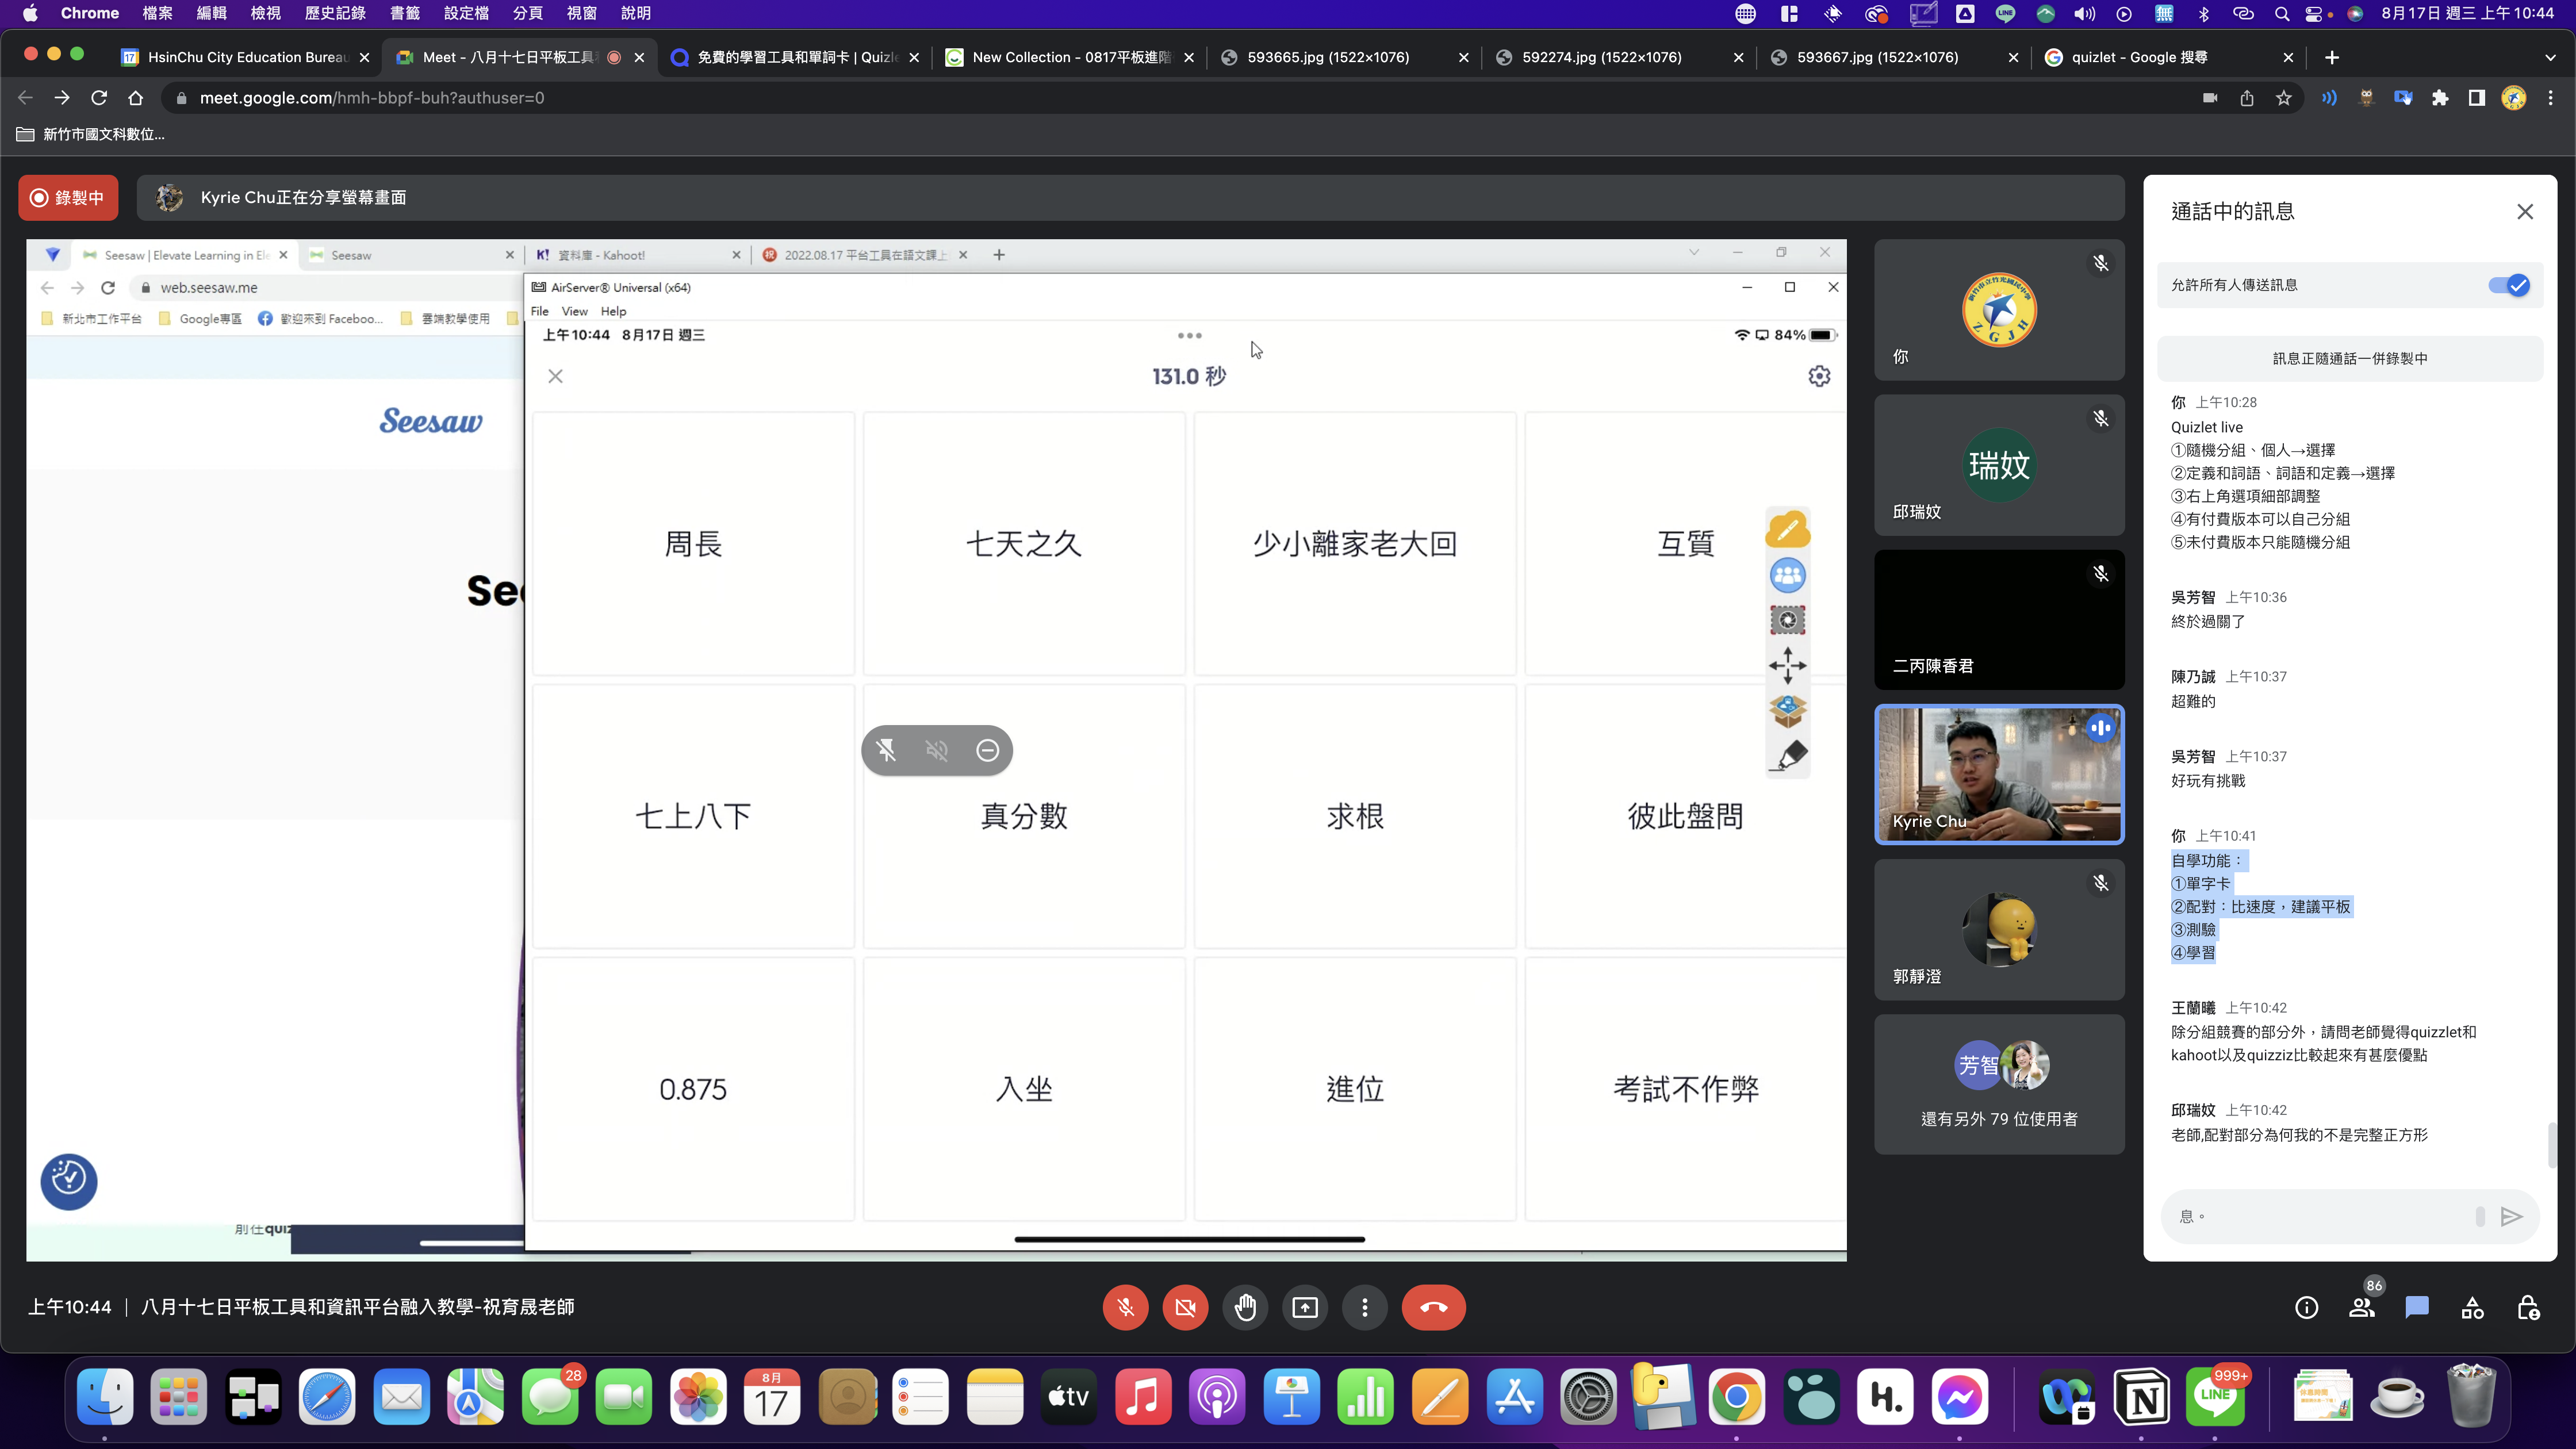2576x1449 pixels.
Task: Click the raise hand icon in Meet
Action: point(1245,1307)
